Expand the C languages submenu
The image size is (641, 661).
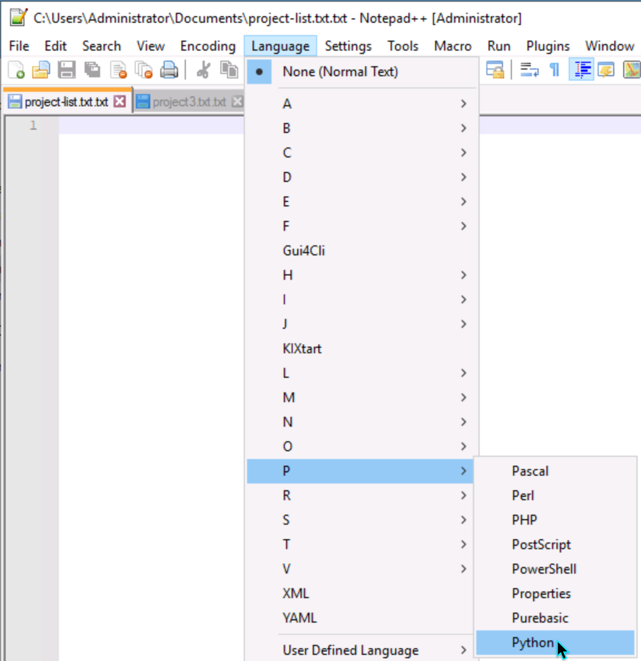pyautogui.click(x=362, y=152)
